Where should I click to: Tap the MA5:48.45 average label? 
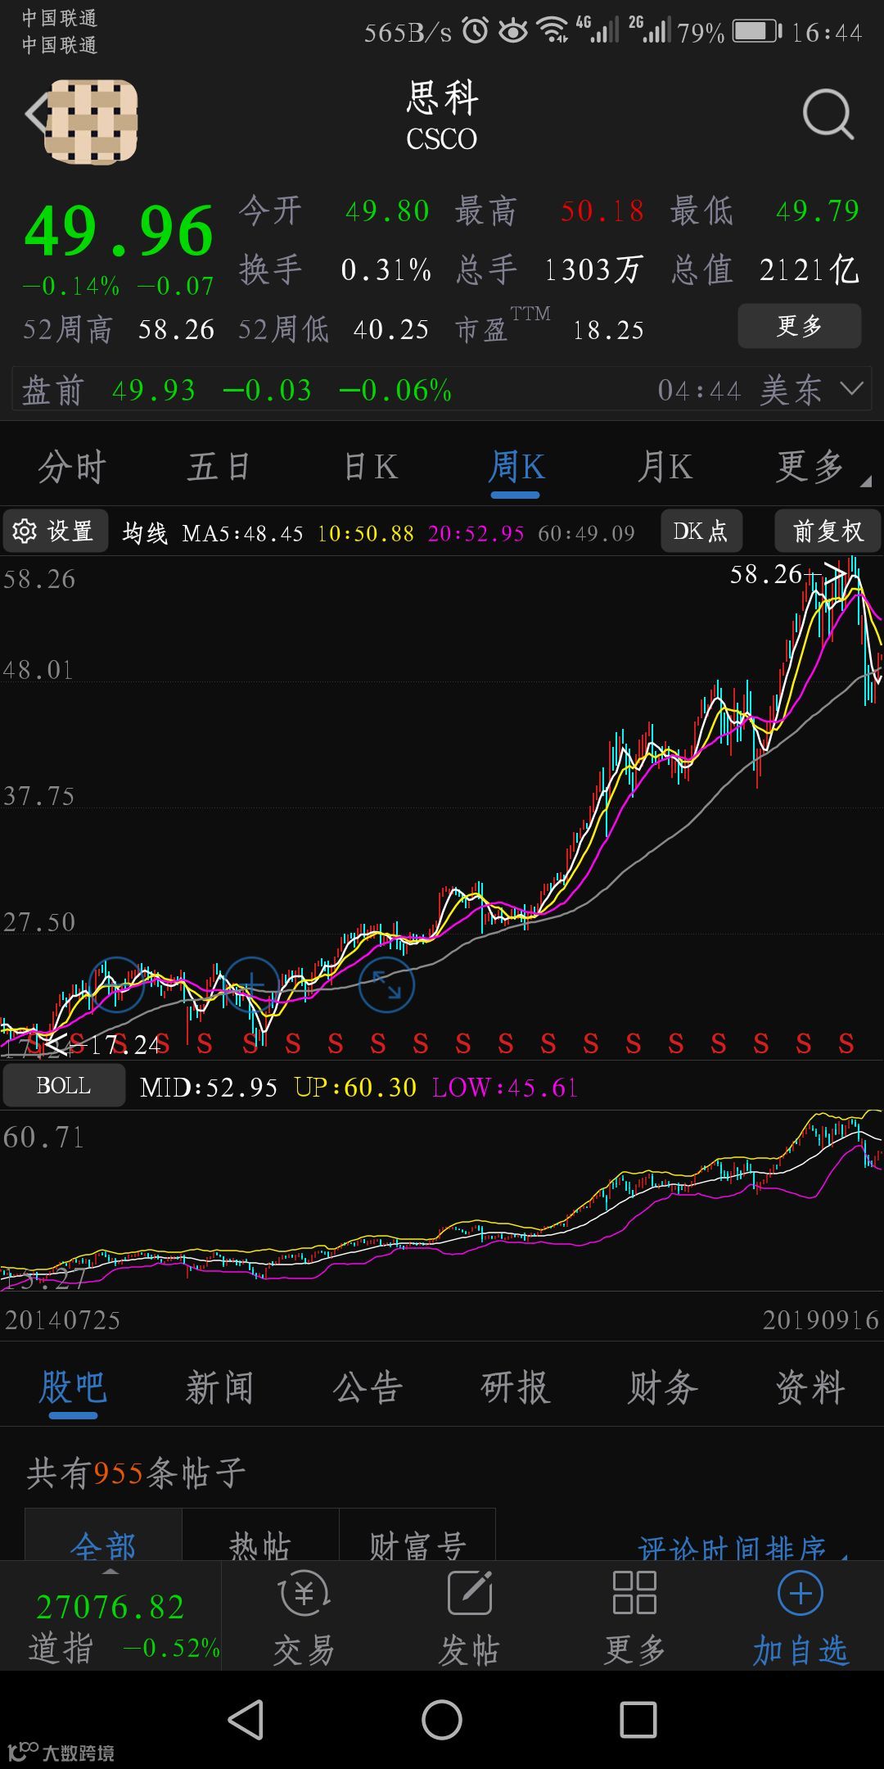(x=242, y=533)
